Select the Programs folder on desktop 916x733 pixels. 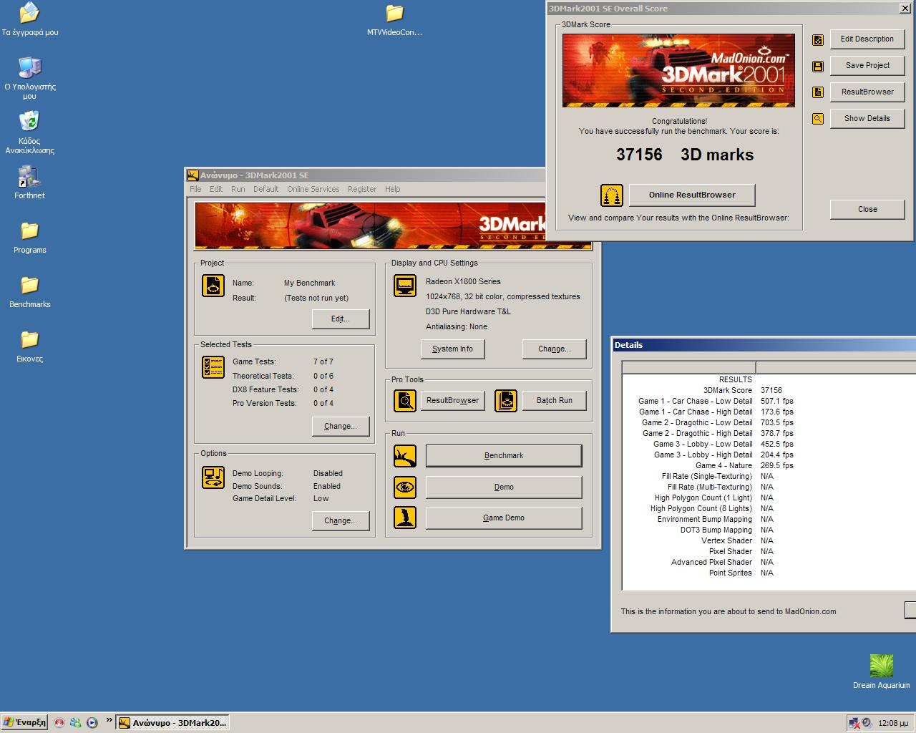point(29,238)
